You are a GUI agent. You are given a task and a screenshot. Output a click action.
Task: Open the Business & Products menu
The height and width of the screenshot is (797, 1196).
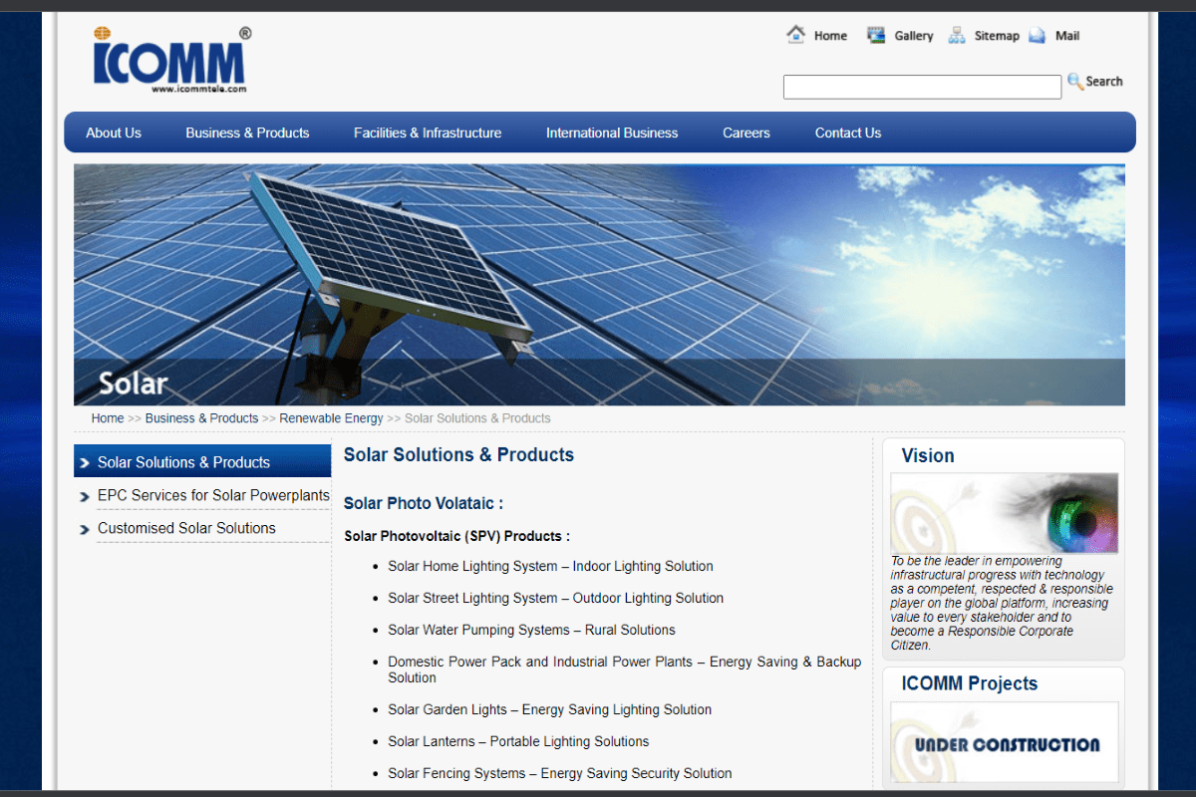click(247, 132)
